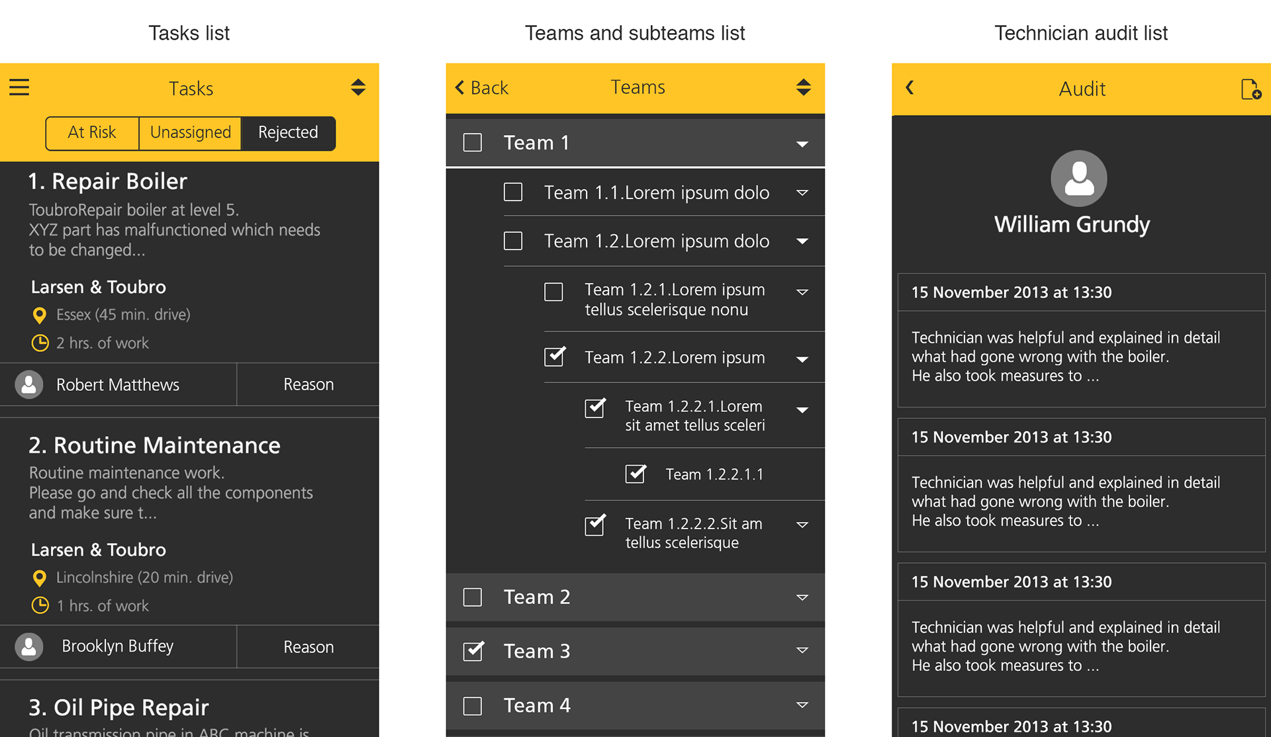
Task: Check the Team 4 checkbox
Action: pyautogui.click(x=473, y=706)
